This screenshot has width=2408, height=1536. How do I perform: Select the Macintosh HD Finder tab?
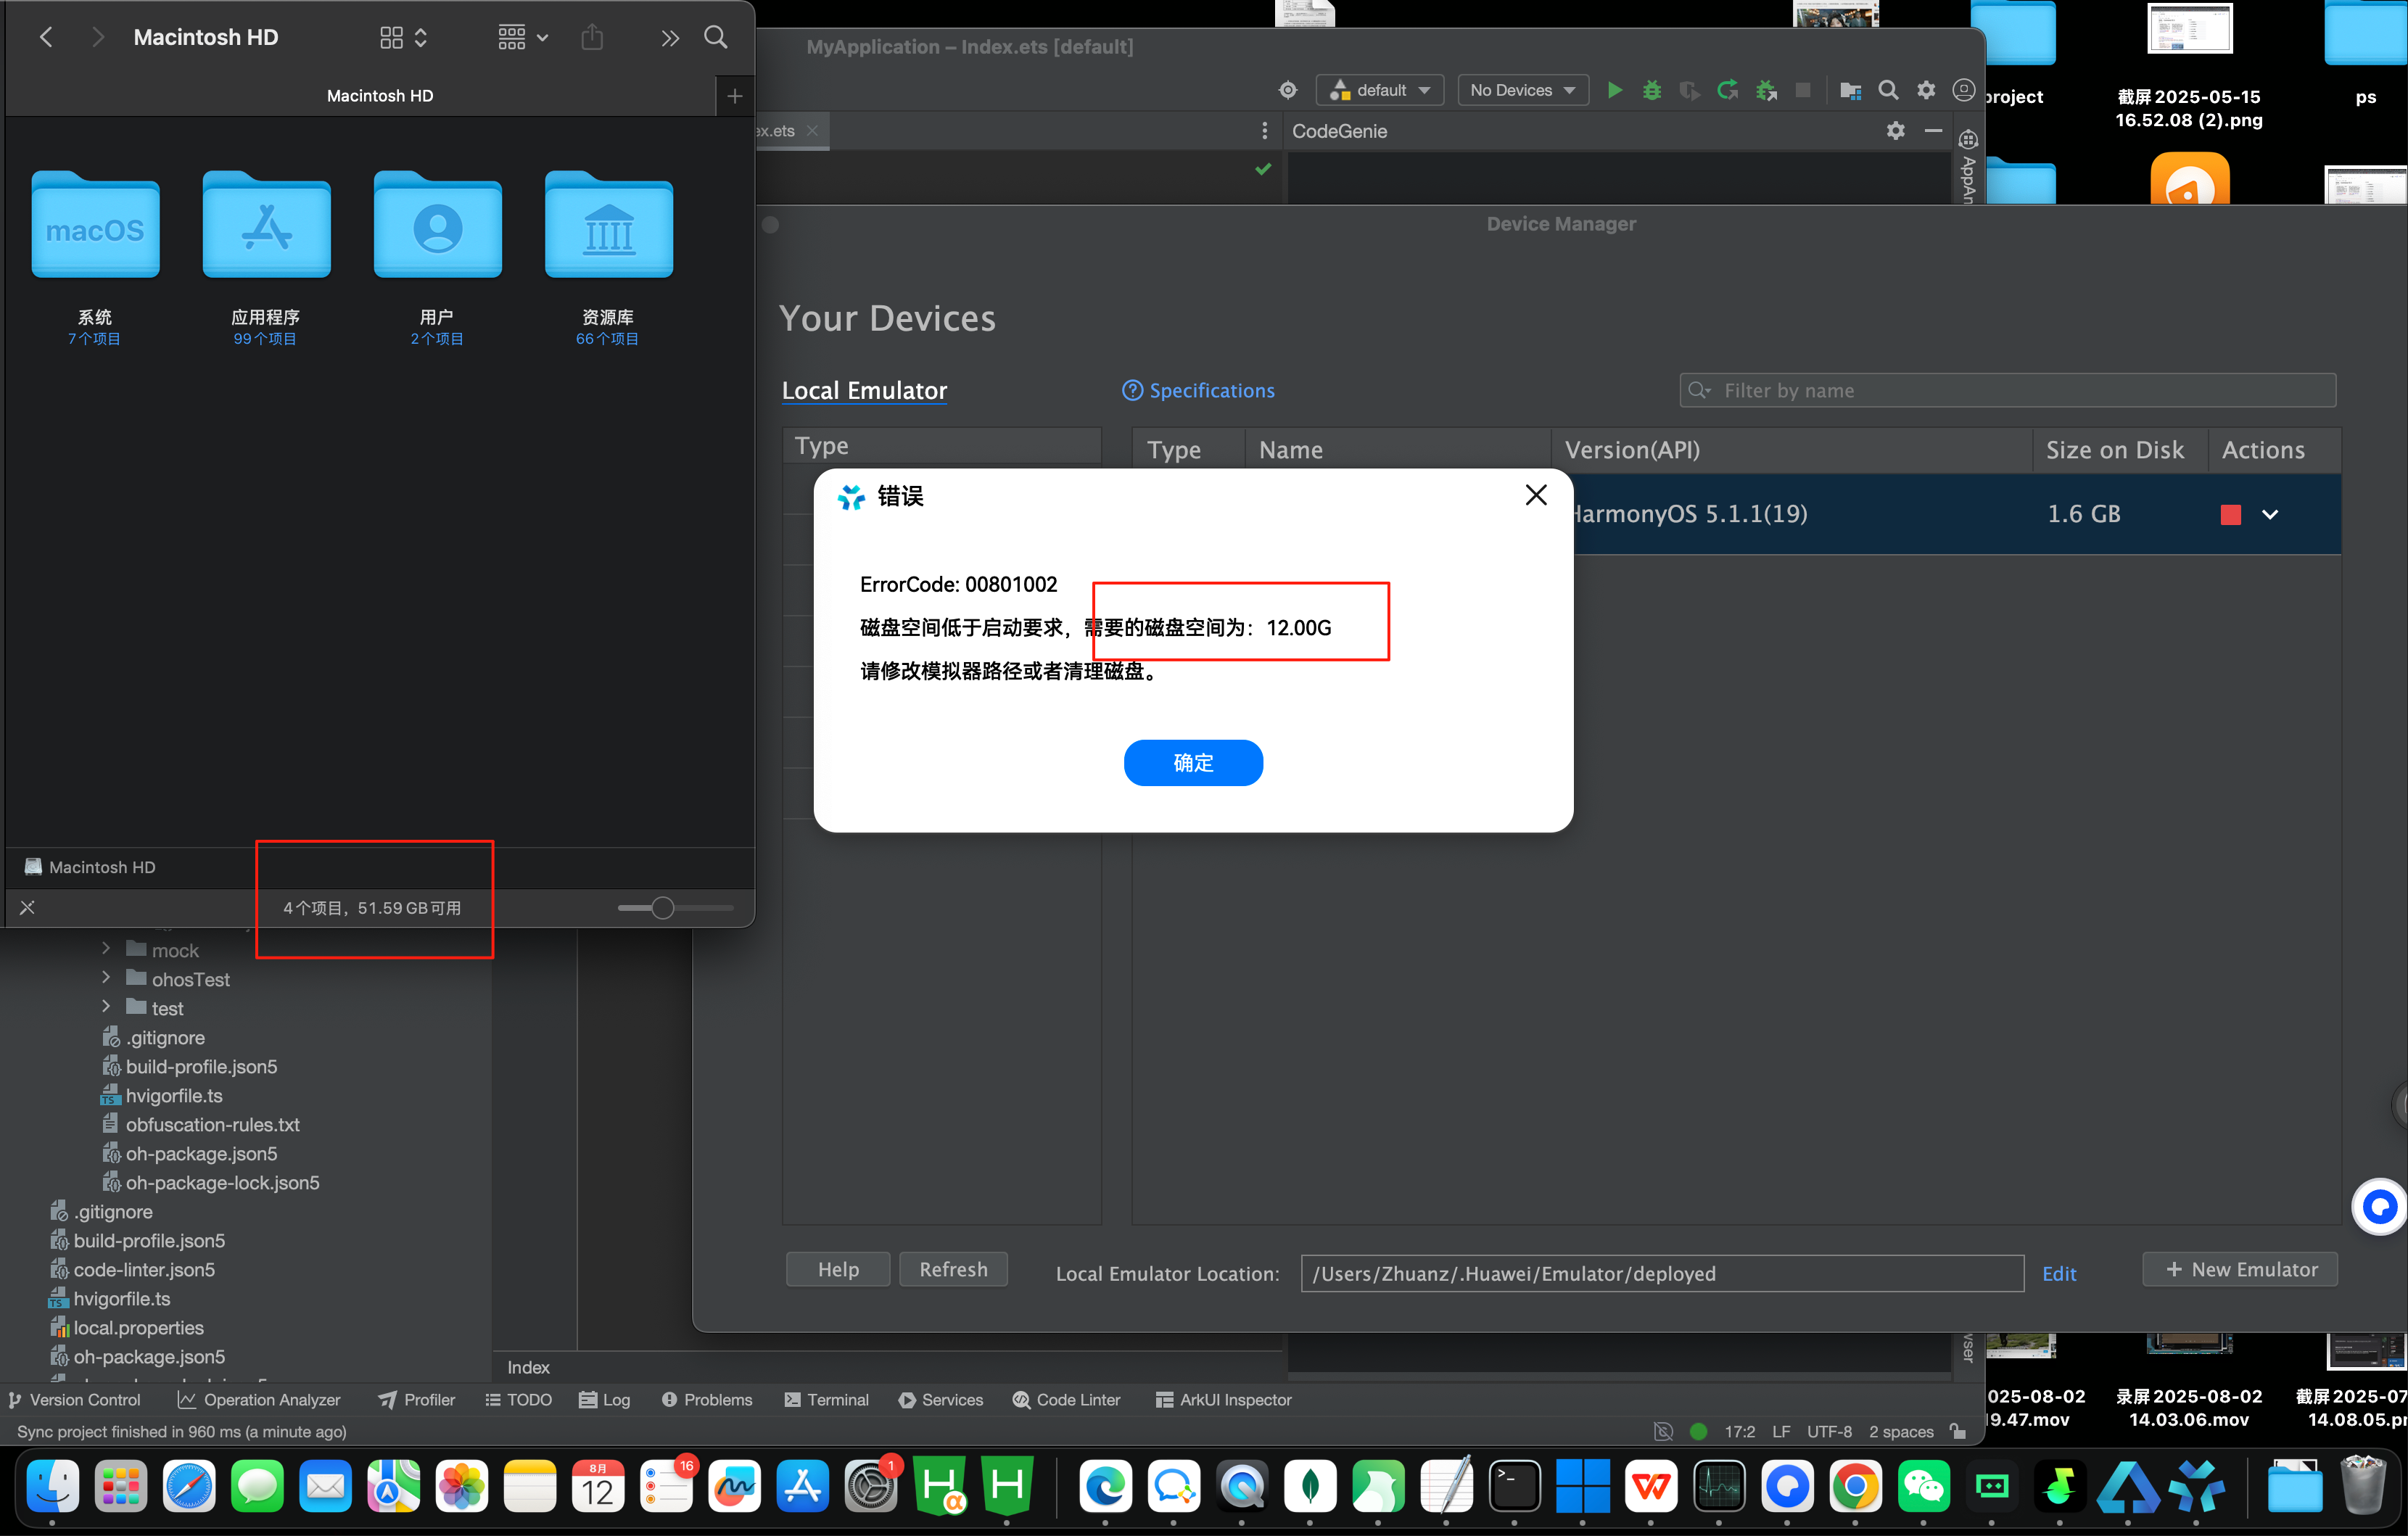tap(380, 96)
